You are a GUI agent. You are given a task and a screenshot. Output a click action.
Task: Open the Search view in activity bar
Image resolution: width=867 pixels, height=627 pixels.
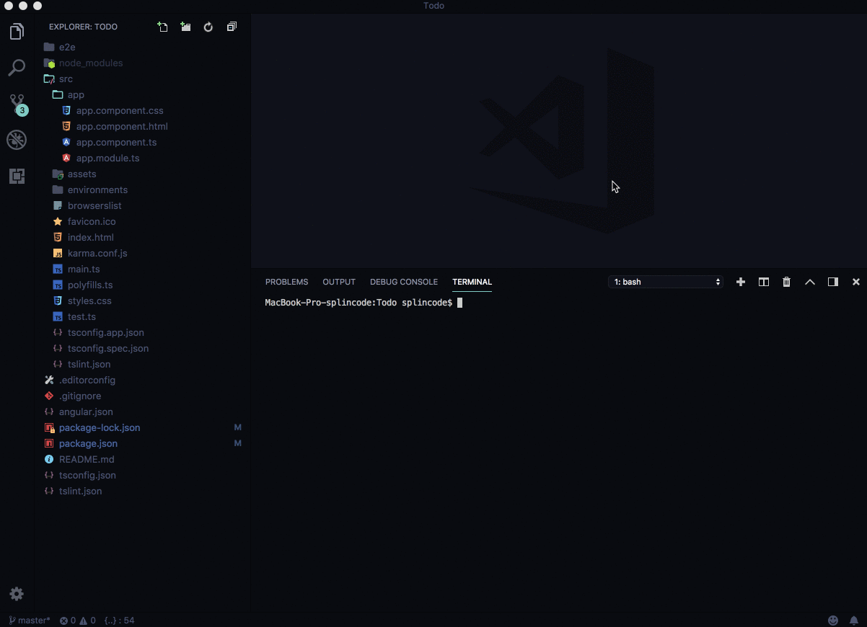(x=17, y=68)
